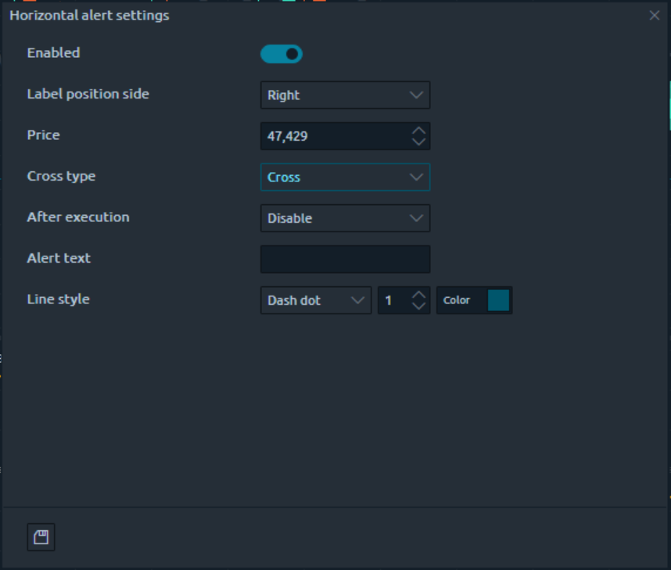Viewport: 671px width, 570px height.
Task: Increase Price with the up arrow
Action: pos(419,131)
